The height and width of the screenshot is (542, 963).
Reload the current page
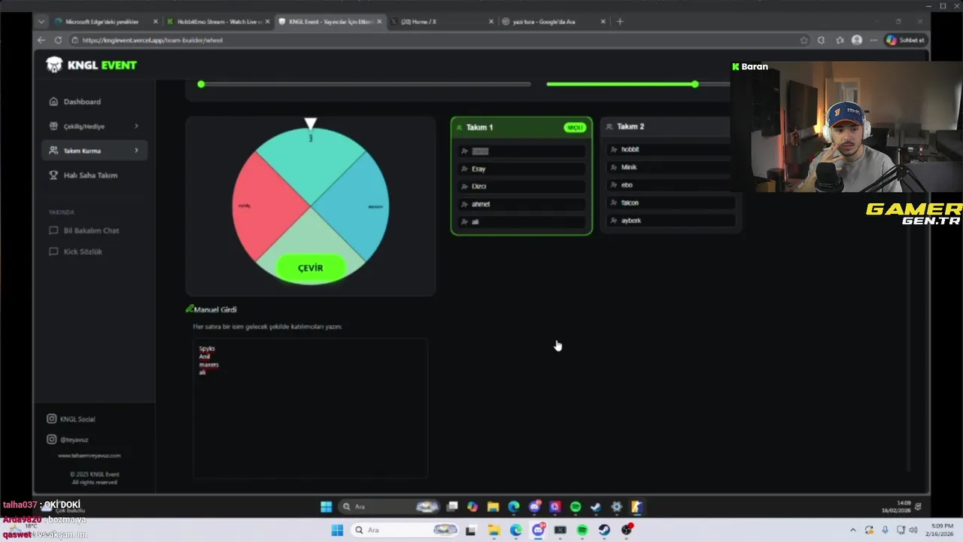(x=58, y=40)
